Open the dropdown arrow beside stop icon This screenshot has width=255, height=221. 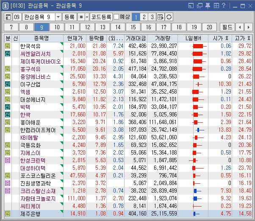click(87, 17)
